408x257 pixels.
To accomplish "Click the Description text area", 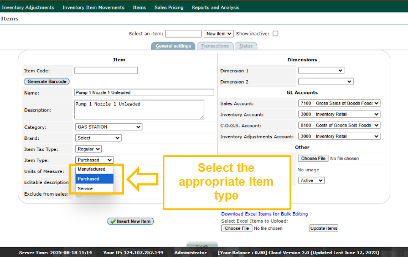I will 139,109.
